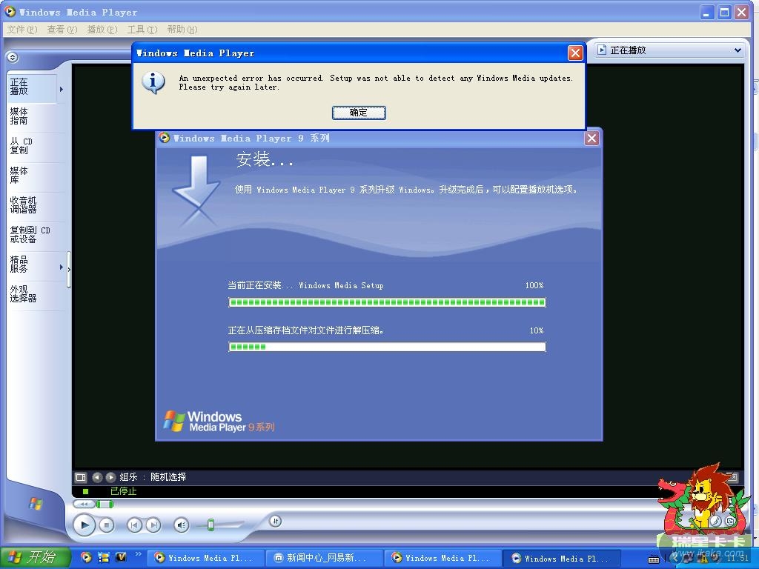The height and width of the screenshot is (569, 759).
Task: Launch Media Player from quick launch
Action: pyautogui.click(x=86, y=557)
